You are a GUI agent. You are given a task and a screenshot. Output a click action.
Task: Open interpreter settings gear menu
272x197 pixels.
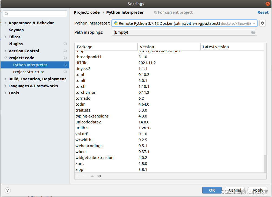[x=262, y=23]
